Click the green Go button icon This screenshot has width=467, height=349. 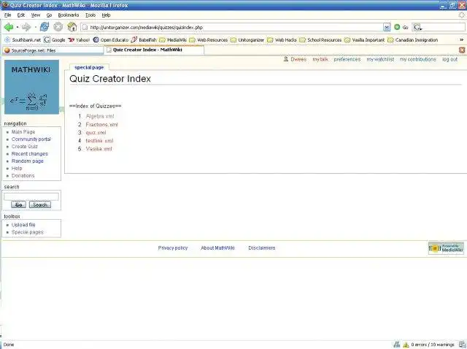point(397,27)
